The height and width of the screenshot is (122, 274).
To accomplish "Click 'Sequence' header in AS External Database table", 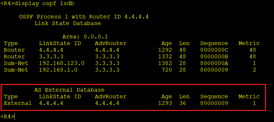I will pos(214,97).
